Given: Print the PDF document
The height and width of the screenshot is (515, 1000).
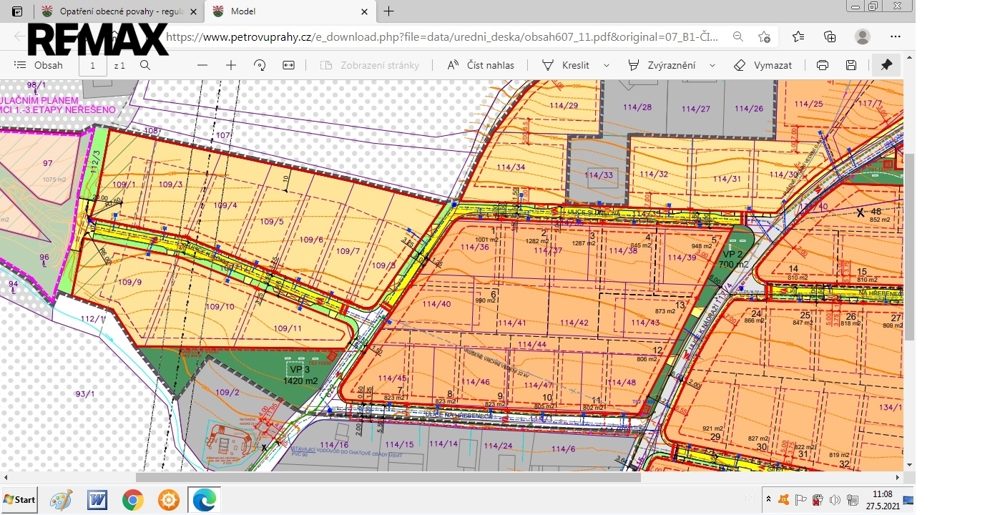Looking at the screenshot, I should [x=823, y=65].
